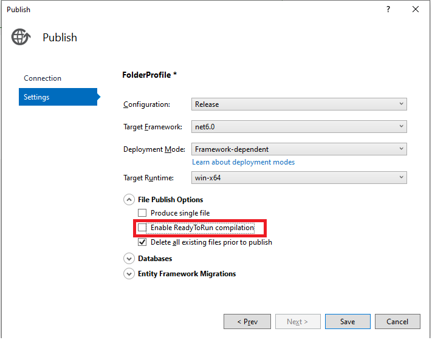Click the Cancel button
Image resolution: width=432 pixels, height=340 pixels.
pyautogui.click(x=397, y=322)
